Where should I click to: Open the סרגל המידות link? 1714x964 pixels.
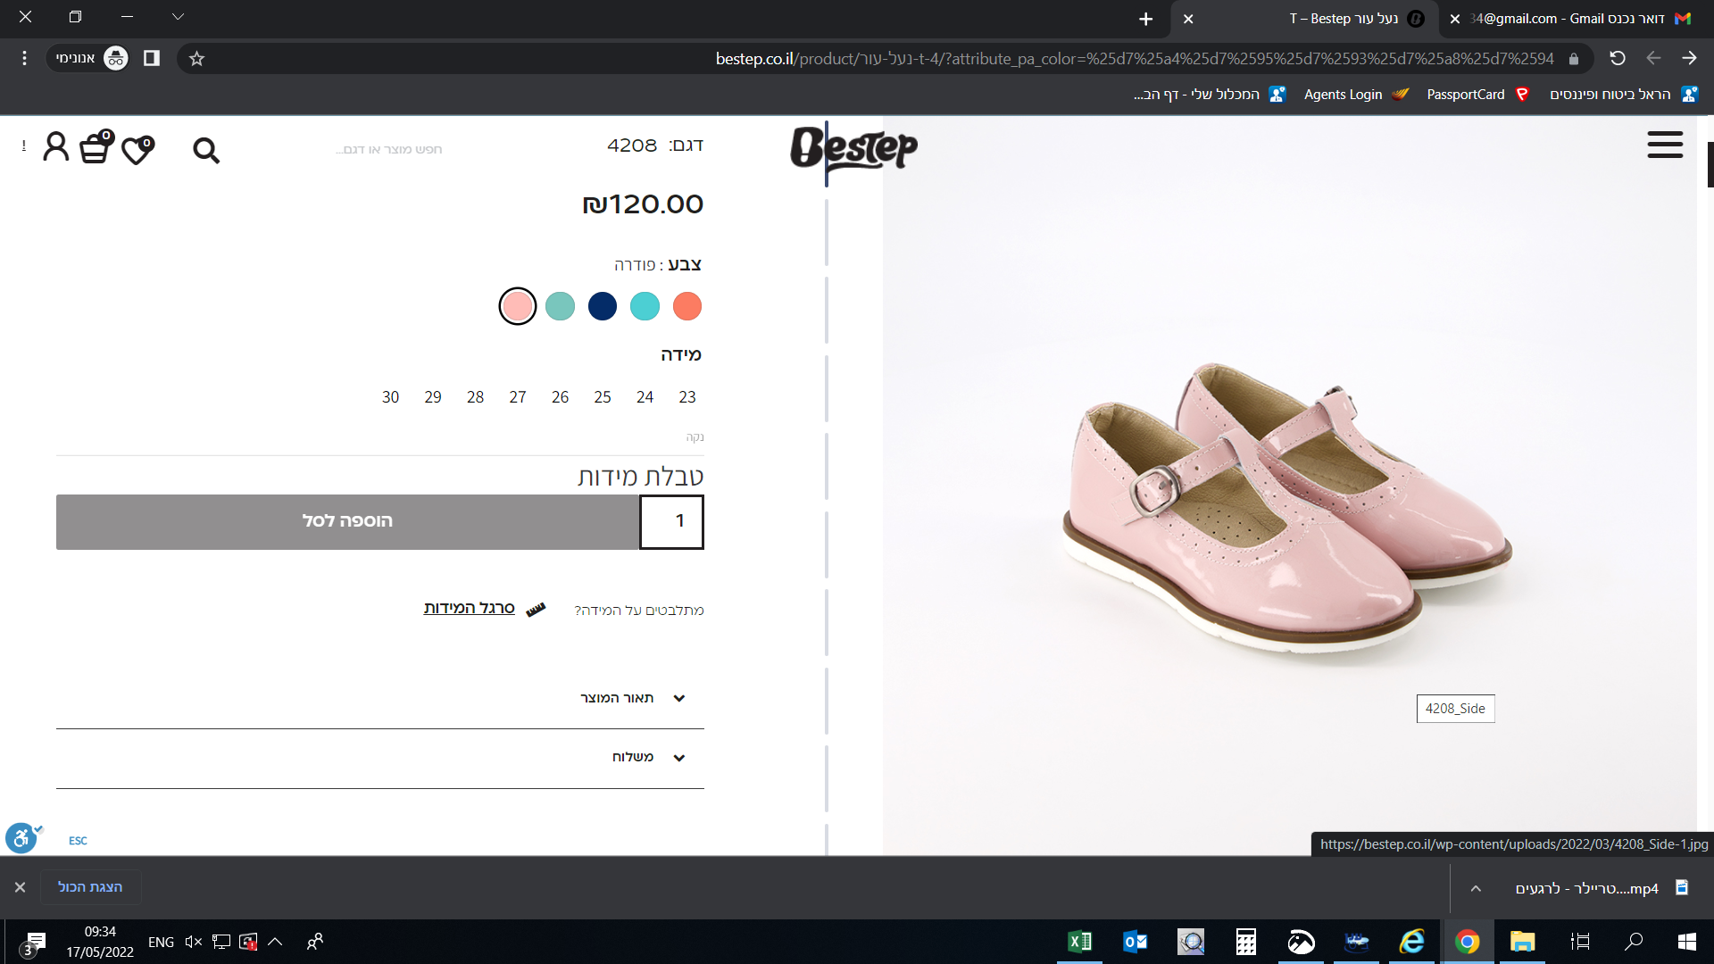(x=470, y=608)
